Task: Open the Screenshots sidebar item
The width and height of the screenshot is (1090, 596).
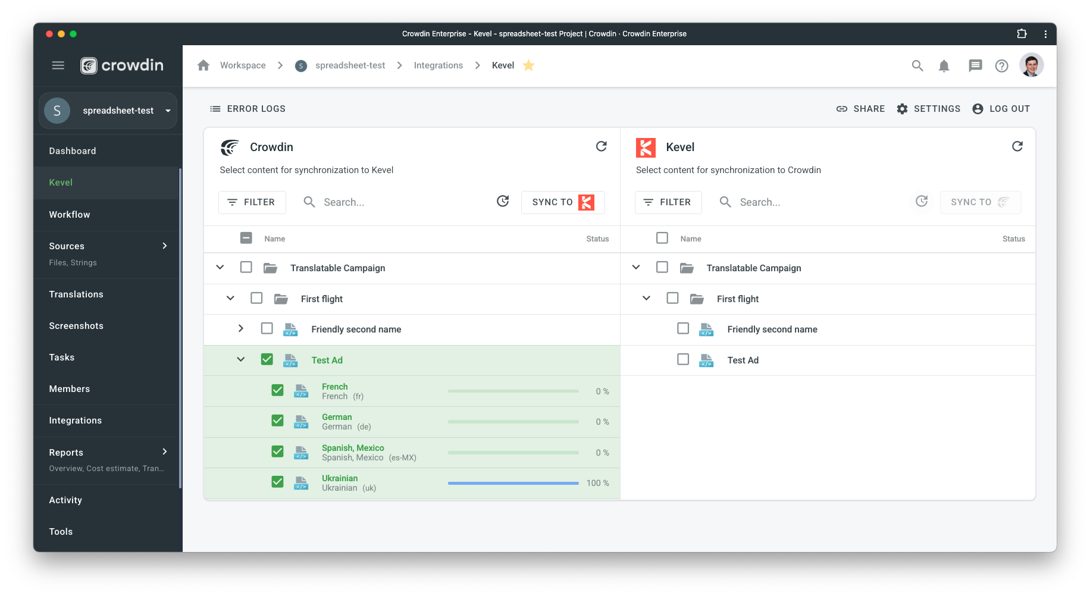Action: click(106, 326)
